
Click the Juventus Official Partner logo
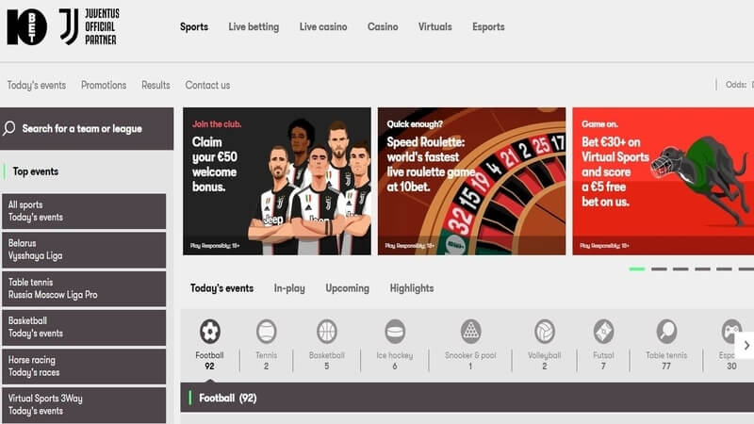click(x=90, y=27)
